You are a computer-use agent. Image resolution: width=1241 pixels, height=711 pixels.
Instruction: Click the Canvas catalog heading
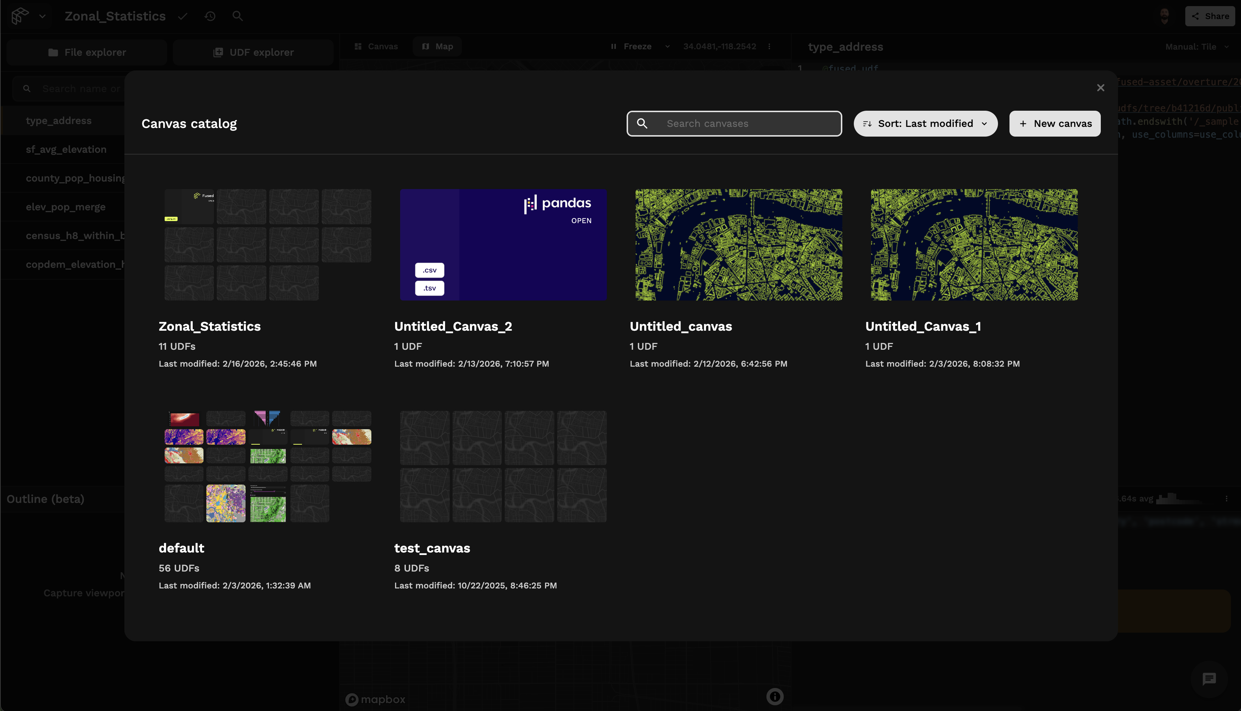[x=189, y=124]
